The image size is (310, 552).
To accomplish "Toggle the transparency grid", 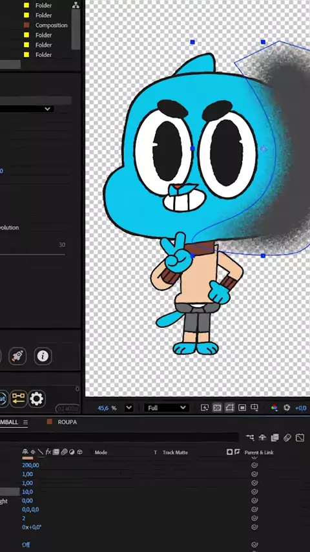I will (217, 408).
